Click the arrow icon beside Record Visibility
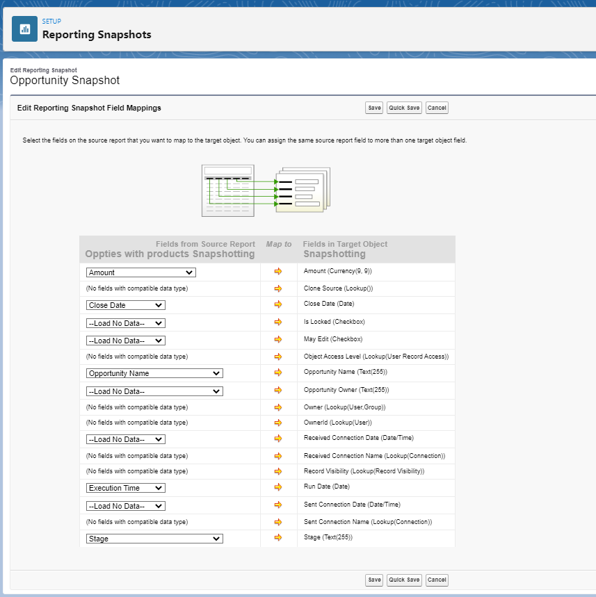596x597 pixels. point(278,471)
